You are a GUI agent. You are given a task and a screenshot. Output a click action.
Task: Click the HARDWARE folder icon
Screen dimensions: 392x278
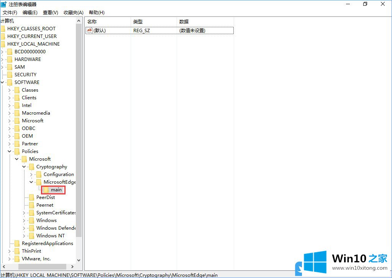point(10,59)
